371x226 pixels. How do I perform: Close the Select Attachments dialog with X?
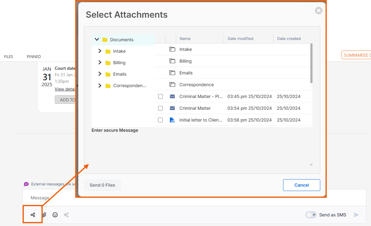(318, 11)
